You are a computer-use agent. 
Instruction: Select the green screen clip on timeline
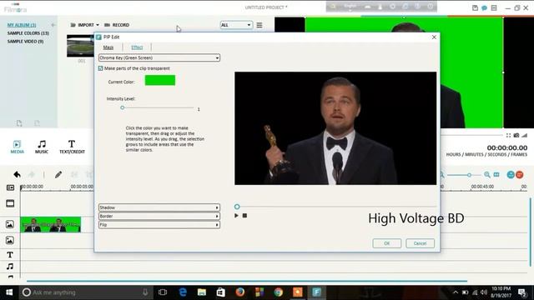coord(50,224)
